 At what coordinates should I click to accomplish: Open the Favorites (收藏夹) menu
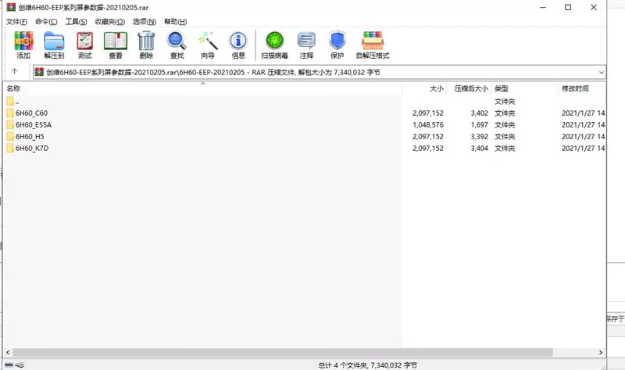click(x=110, y=22)
